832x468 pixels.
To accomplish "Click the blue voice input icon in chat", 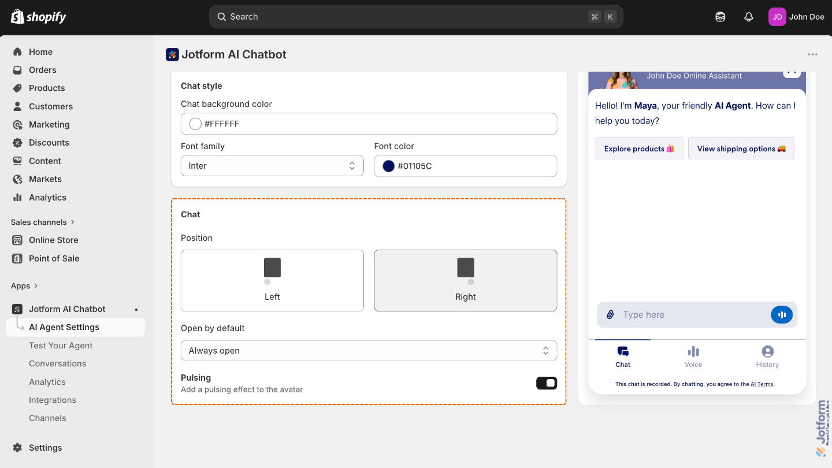I will (782, 314).
